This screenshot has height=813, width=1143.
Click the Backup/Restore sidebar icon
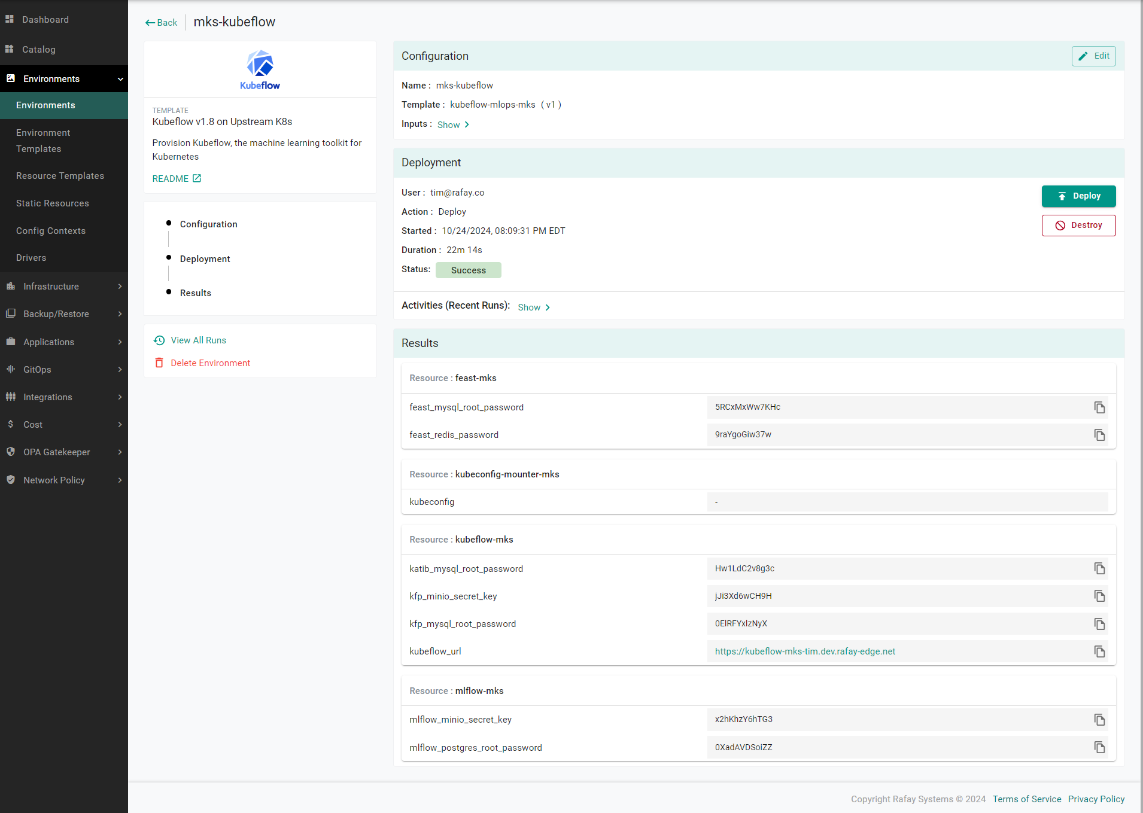[11, 313]
